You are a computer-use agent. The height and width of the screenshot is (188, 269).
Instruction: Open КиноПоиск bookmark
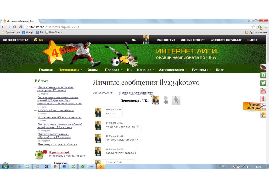coord(54,32)
